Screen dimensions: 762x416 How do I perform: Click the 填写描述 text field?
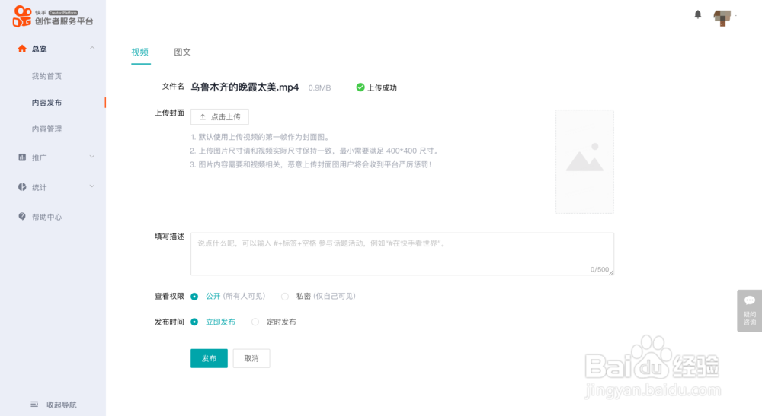402,254
